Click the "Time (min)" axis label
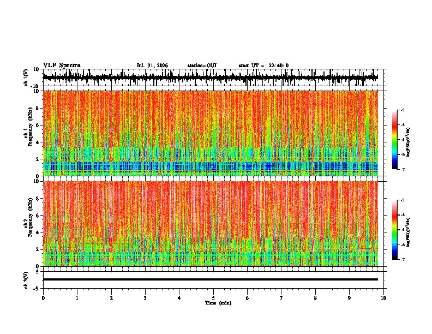 218,303
